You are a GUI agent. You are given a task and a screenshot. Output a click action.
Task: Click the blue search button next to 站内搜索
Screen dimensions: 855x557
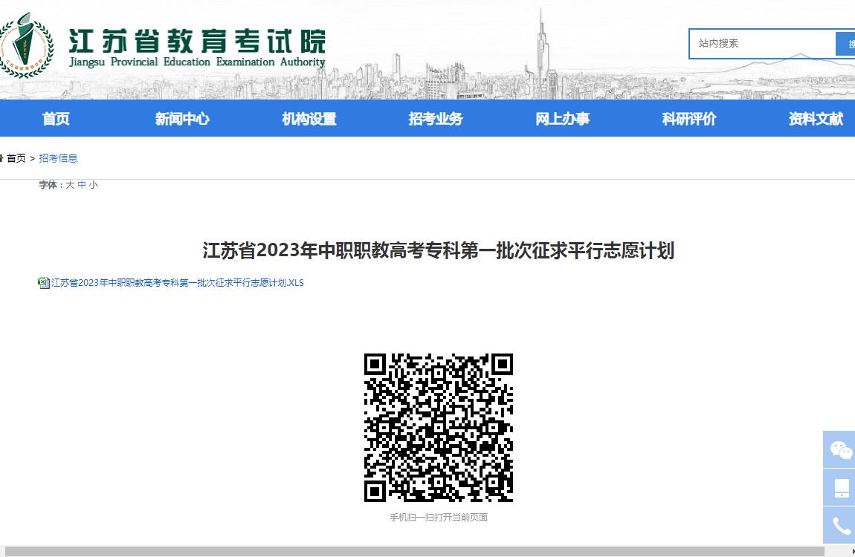(x=845, y=44)
